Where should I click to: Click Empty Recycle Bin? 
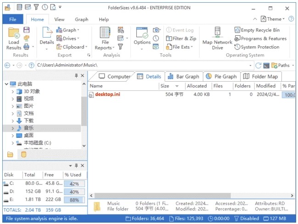(257, 30)
